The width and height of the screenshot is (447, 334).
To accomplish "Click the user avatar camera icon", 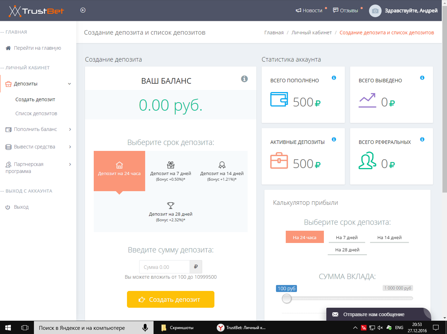I will (x=375, y=11).
